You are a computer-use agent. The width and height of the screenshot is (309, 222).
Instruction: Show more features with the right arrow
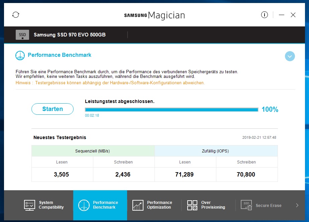point(297,205)
